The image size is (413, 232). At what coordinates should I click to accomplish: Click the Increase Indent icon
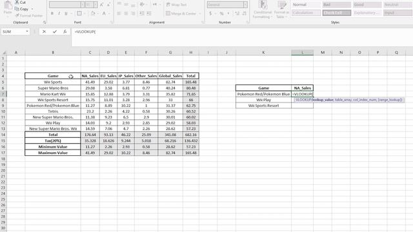click(x=149, y=14)
